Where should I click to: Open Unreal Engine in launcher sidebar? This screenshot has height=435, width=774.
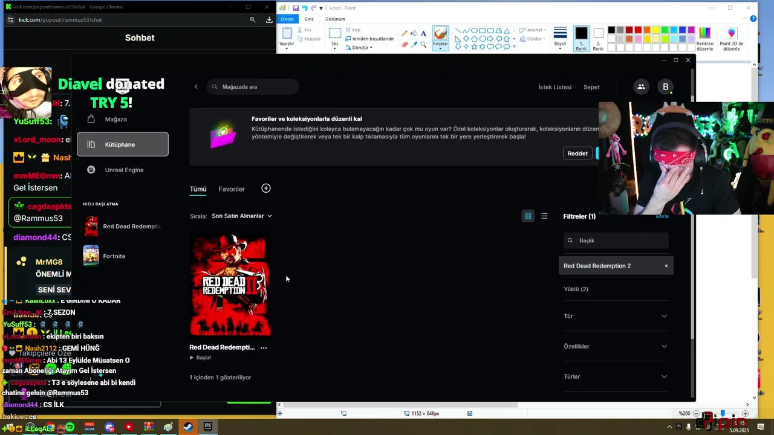[123, 170]
